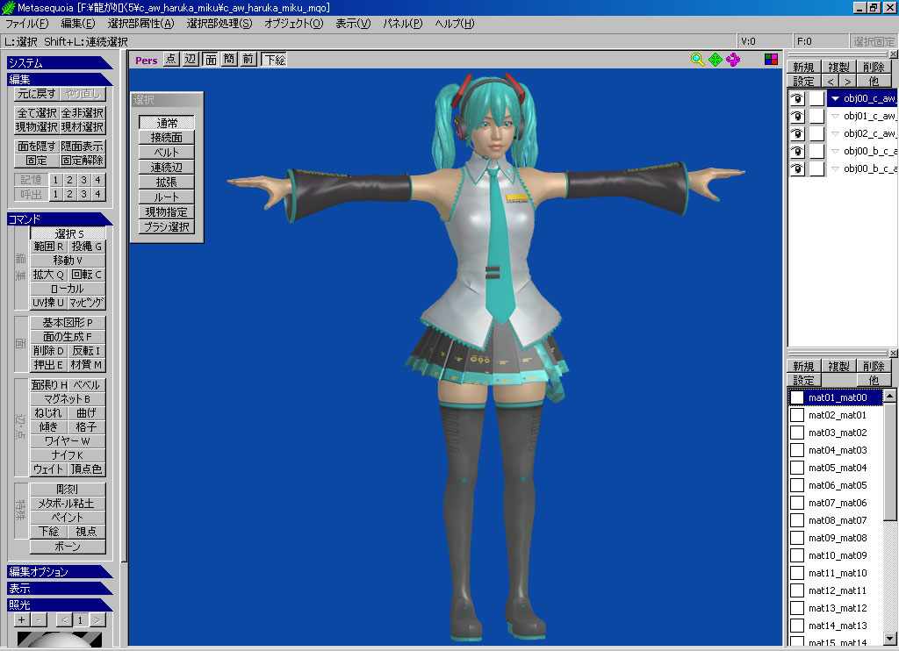The height and width of the screenshot is (651, 899).
Task: Select material mat12_mat11 in the list
Action: point(837,590)
